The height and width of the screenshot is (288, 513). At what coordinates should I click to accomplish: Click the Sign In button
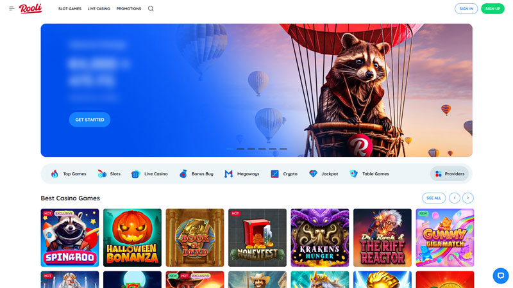[466, 8]
